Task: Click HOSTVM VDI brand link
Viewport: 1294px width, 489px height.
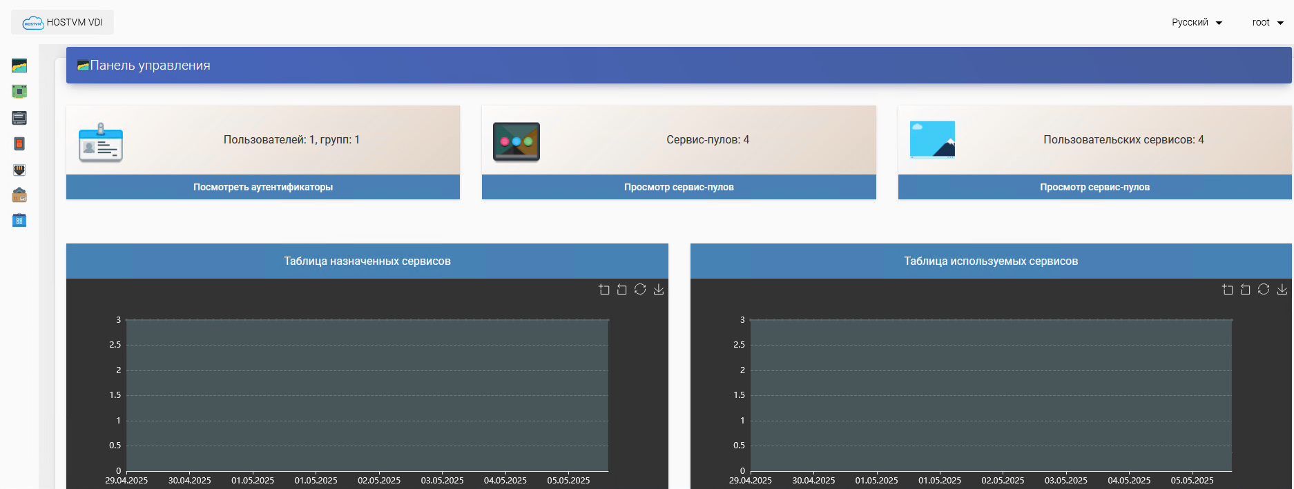Action: click(63, 22)
